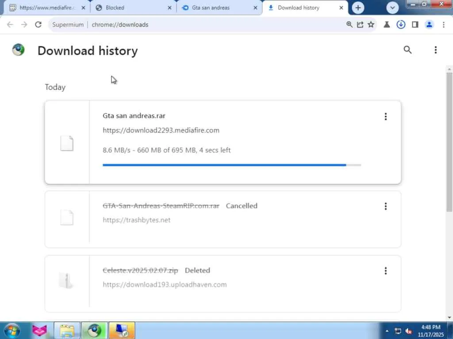Viewport: 453px width, 339px height.
Task: Click the page vertical scrollbar thumb
Action: coord(449,142)
